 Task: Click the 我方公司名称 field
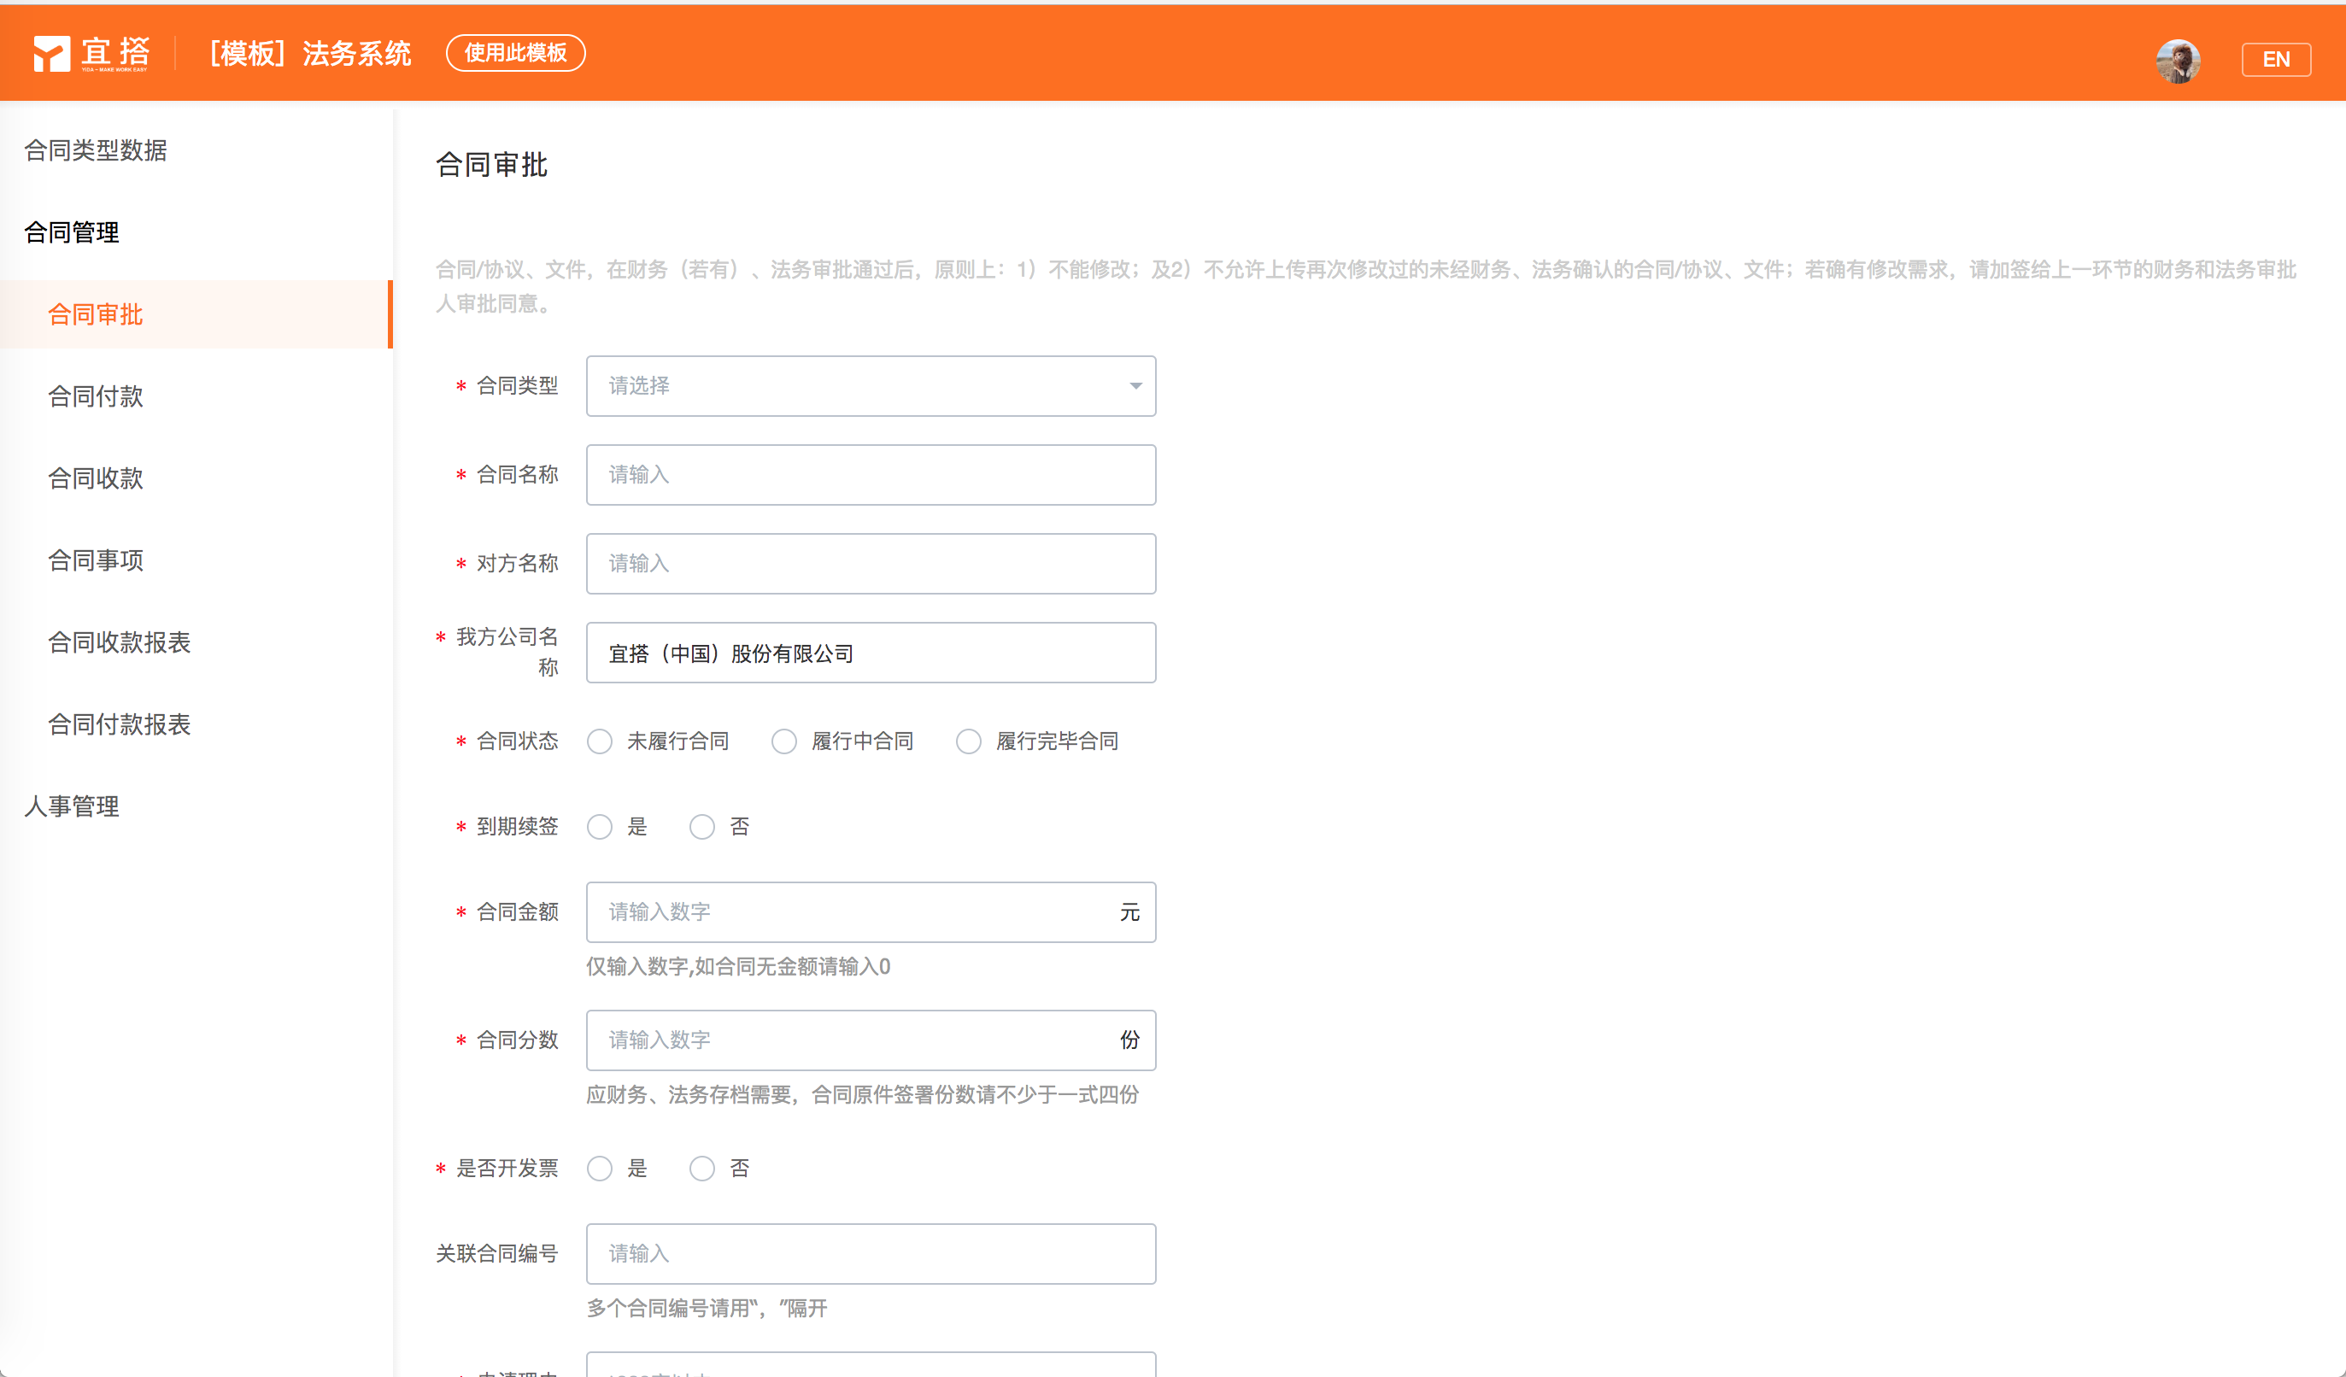tap(871, 653)
